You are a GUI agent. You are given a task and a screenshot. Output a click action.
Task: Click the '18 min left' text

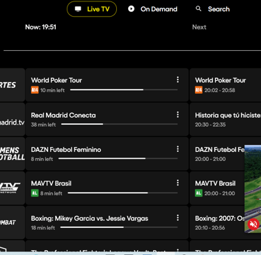[x=43, y=228]
